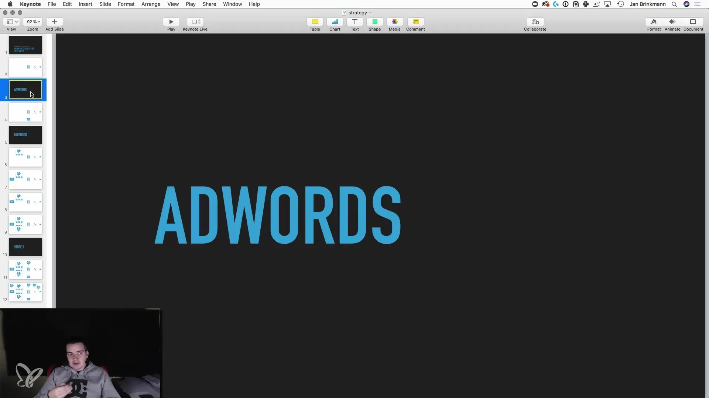Select slide 9 thumbnail
The height and width of the screenshot is (398, 709).
click(25, 225)
